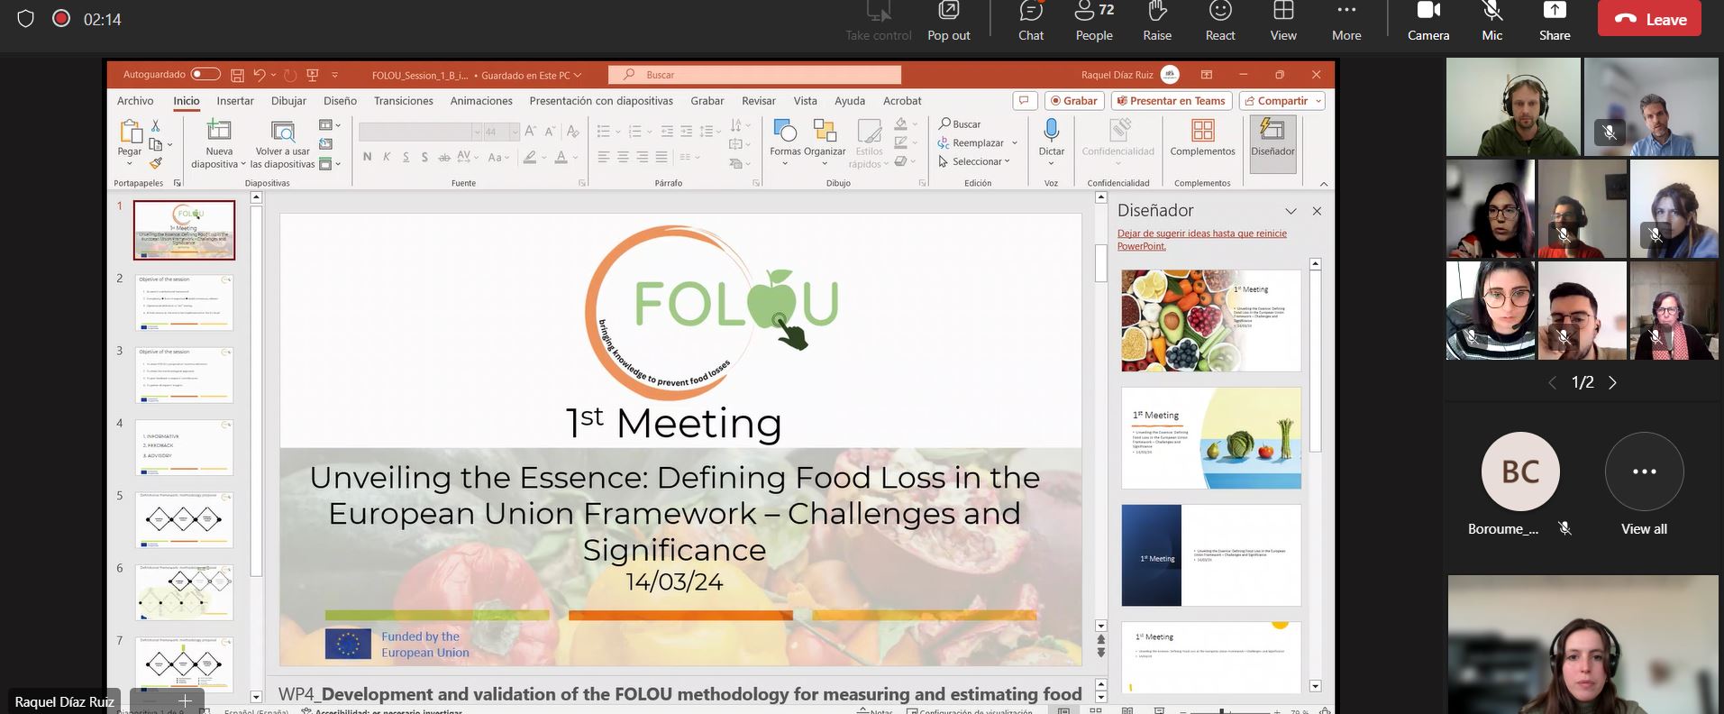
Task: Open the Guardado en Este PC file dropdown
Action: [532, 76]
